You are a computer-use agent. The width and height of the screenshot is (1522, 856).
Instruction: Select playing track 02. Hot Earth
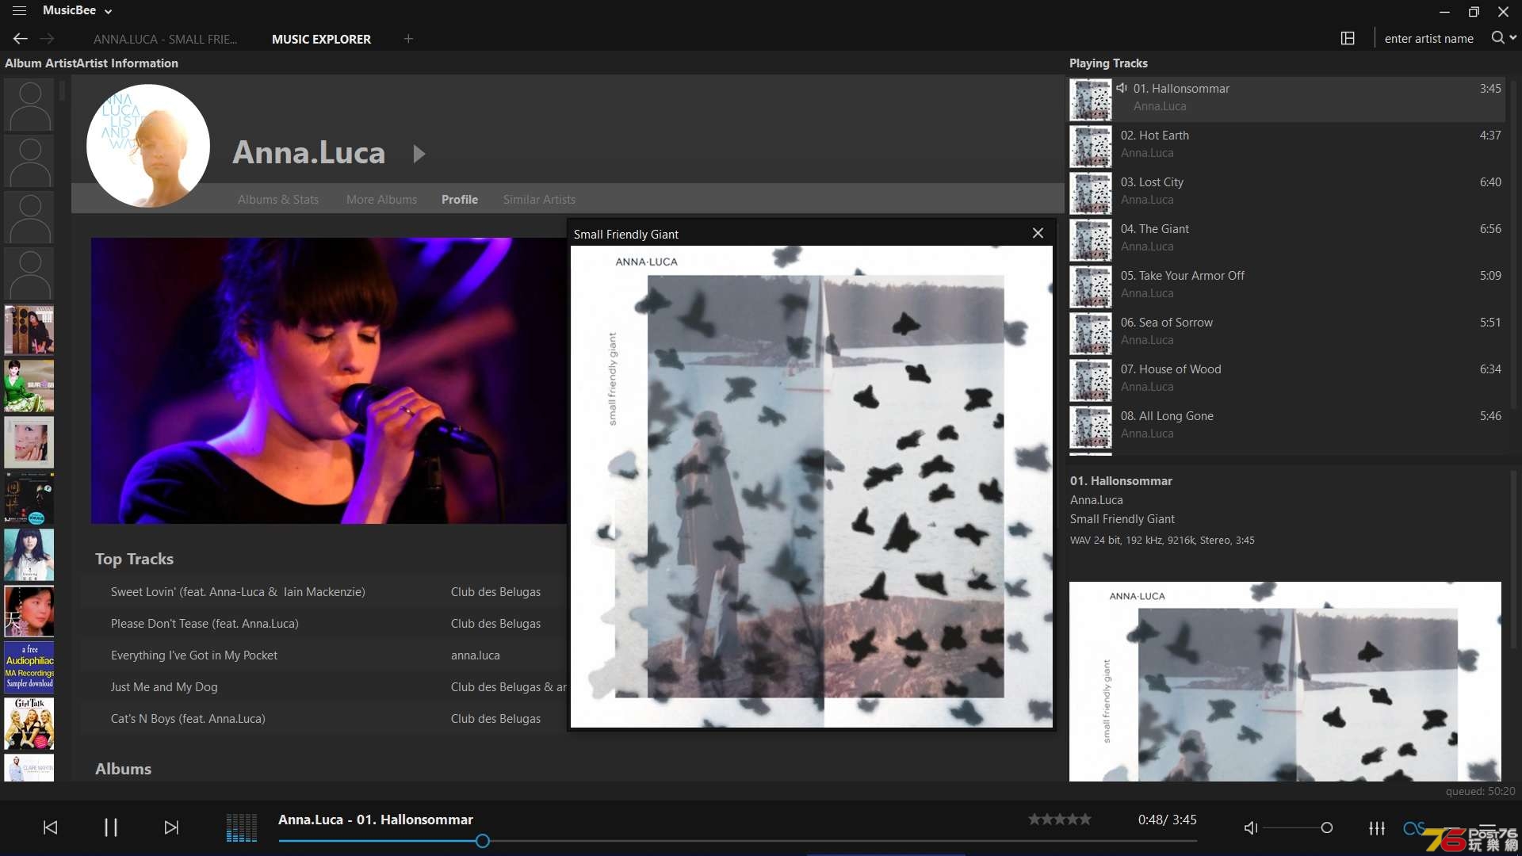click(1288, 145)
